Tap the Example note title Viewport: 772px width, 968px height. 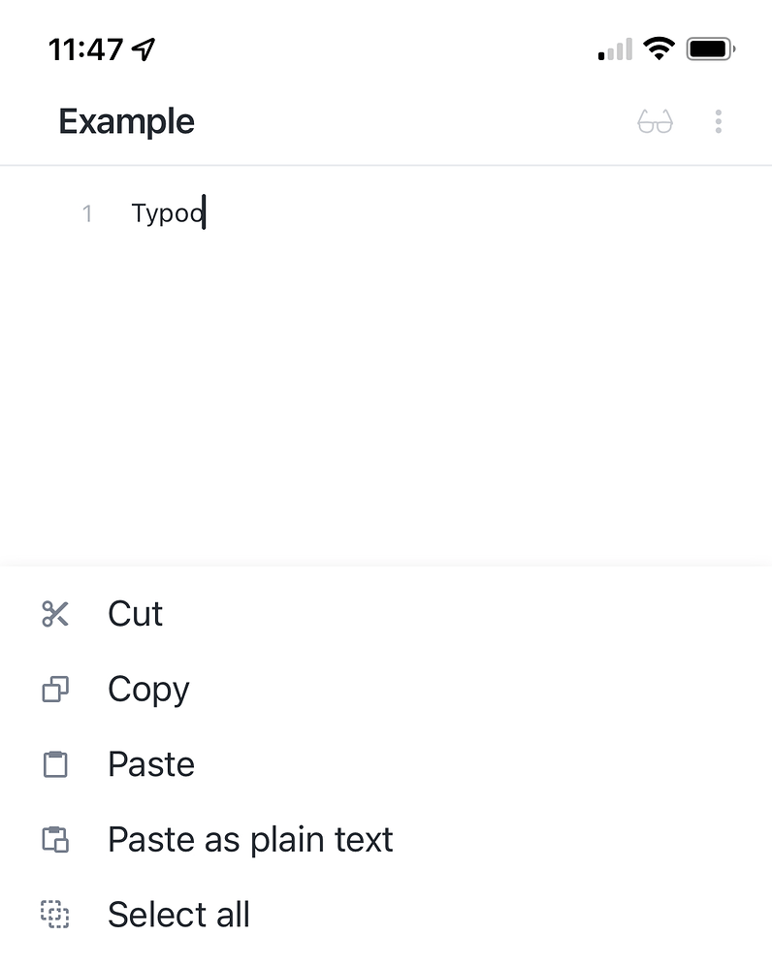tap(126, 121)
